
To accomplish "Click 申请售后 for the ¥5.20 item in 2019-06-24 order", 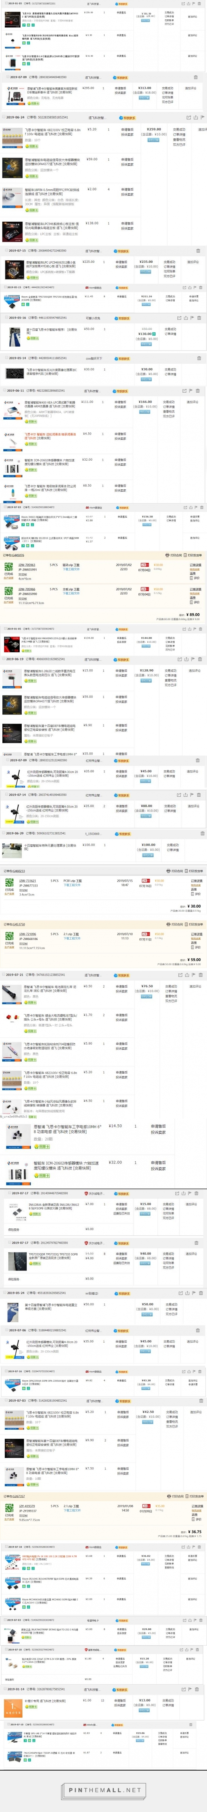I will (x=127, y=130).
